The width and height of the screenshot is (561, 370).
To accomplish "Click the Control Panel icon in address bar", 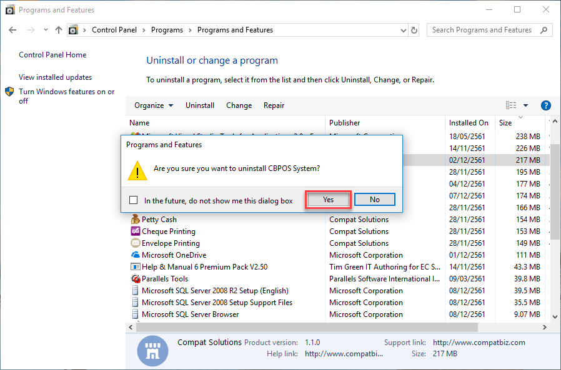I will (73, 30).
